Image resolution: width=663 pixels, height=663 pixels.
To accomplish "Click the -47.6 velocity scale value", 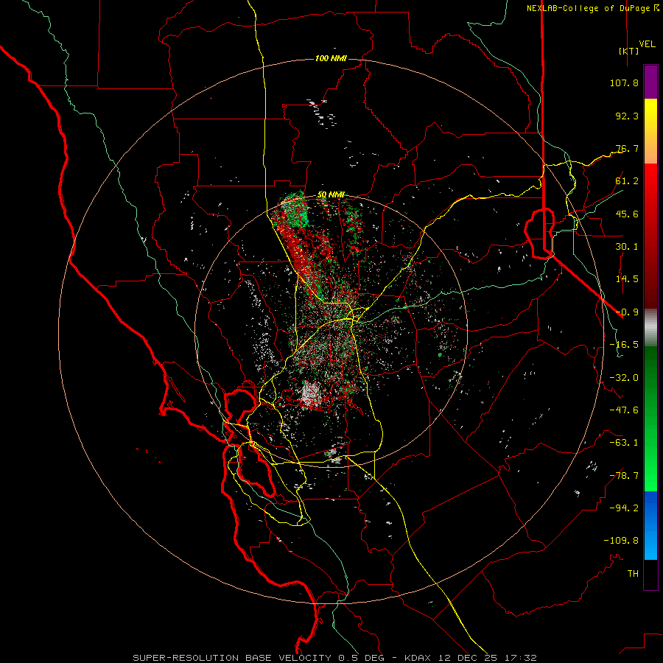I will 624,410.
